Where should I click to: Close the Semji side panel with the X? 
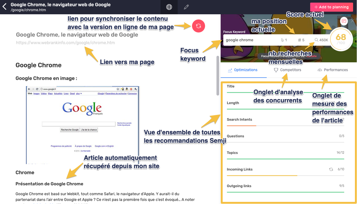point(353,21)
